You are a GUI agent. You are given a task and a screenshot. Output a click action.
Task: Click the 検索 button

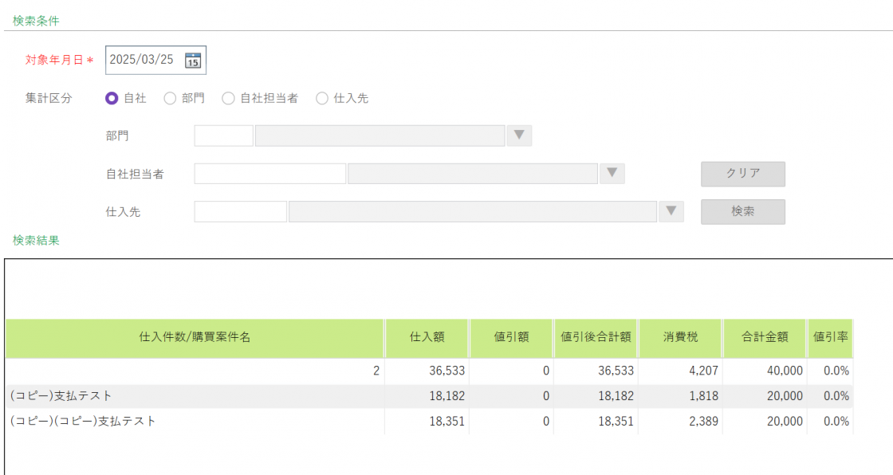[742, 212]
